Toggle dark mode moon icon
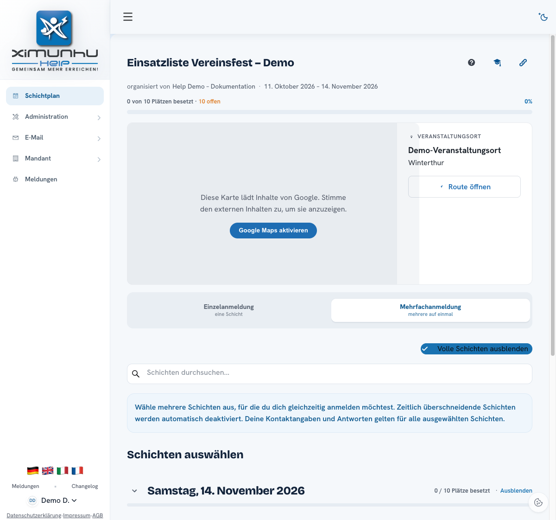This screenshot has height=520, width=556. tap(543, 17)
